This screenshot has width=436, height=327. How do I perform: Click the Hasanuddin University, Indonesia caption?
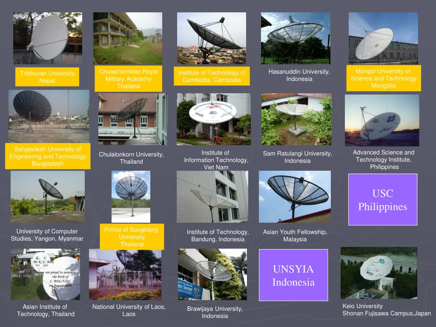(x=299, y=75)
